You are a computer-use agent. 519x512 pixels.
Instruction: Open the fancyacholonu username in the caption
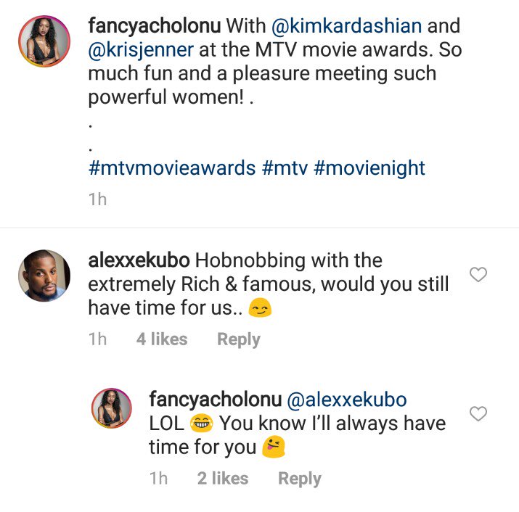(x=154, y=27)
